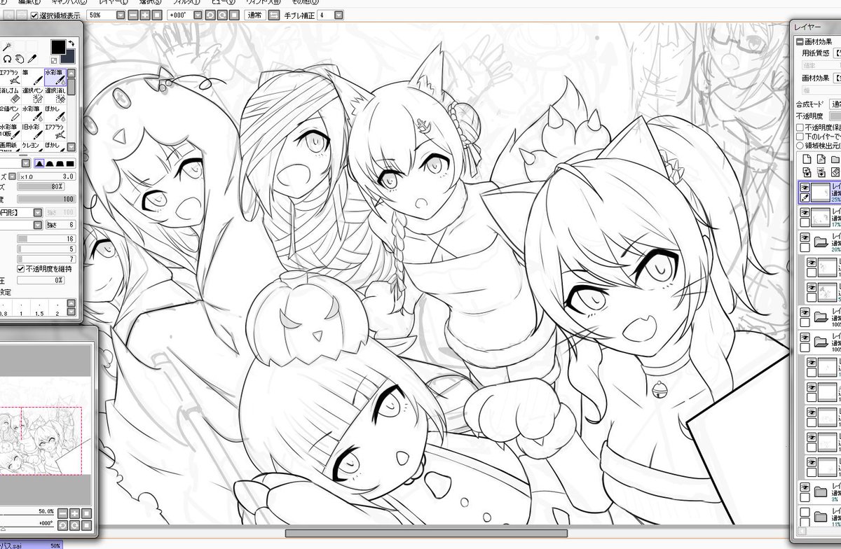
Task: Create a new layer folder
Action: tap(835, 159)
